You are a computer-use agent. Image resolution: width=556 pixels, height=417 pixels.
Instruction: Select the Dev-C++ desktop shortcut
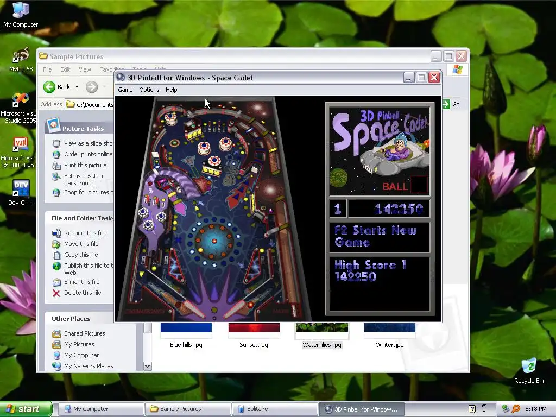21,193
